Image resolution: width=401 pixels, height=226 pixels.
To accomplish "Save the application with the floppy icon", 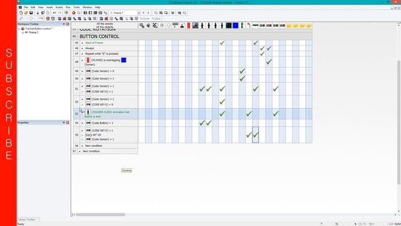I will point(31,13).
